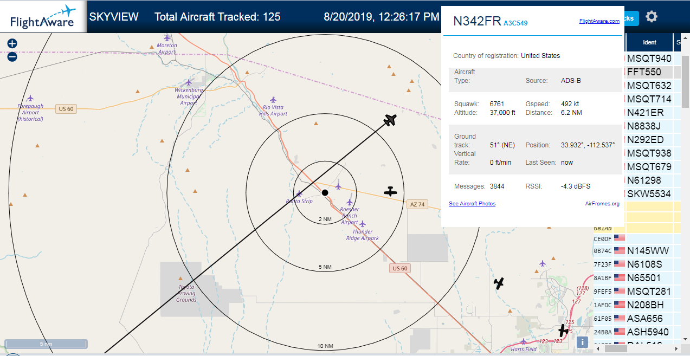This screenshot has width=690, height=356.
Task: Select the MSQT632 row
Action: point(649,86)
